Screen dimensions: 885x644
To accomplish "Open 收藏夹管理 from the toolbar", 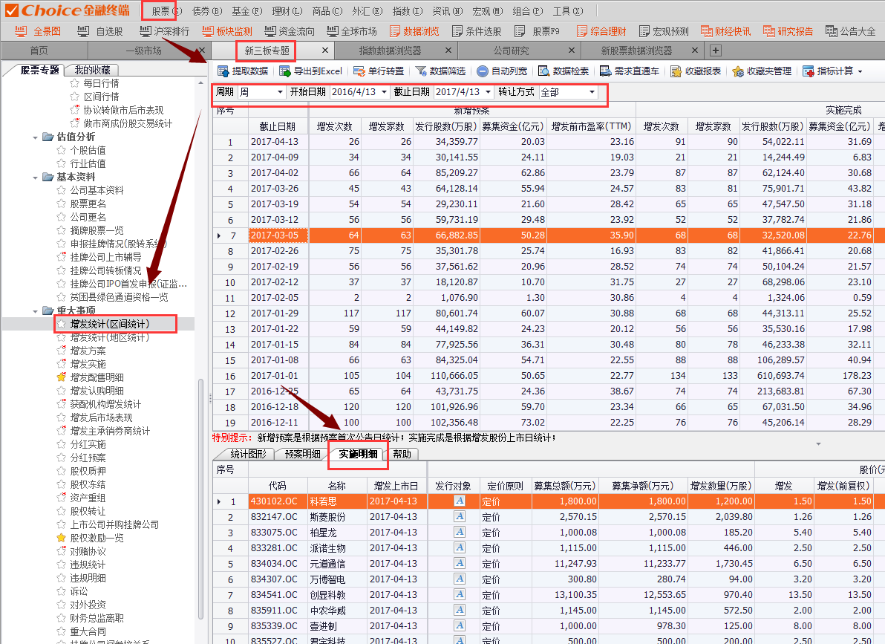I will (738, 71).
